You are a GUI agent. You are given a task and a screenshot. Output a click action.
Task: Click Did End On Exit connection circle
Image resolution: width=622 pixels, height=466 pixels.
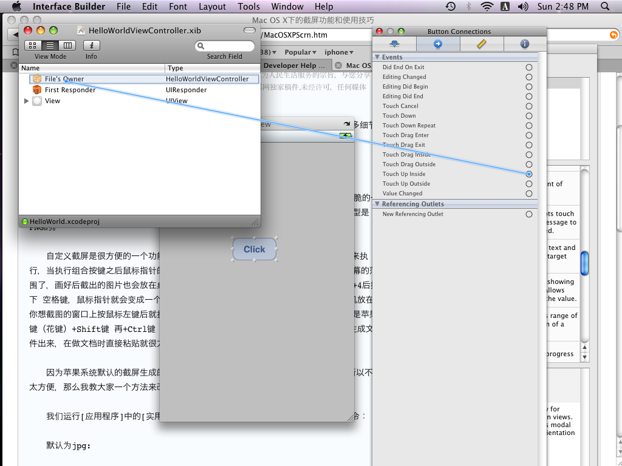point(529,67)
